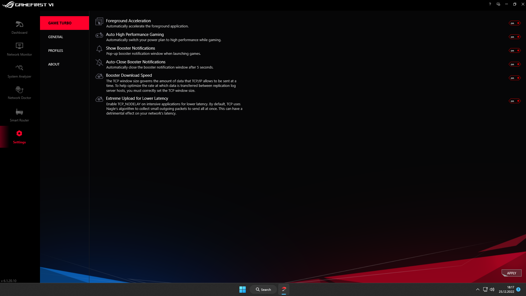The image size is (526, 296).
Task: Toggle Extreme Upload for Lower Latency off
Action: (x=515, y=101)
